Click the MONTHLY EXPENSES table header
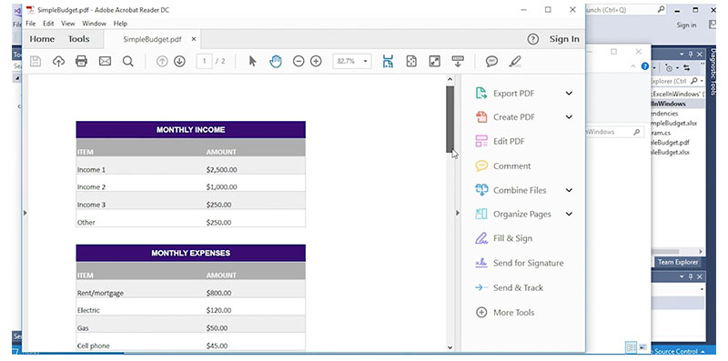 pos(191,253)
